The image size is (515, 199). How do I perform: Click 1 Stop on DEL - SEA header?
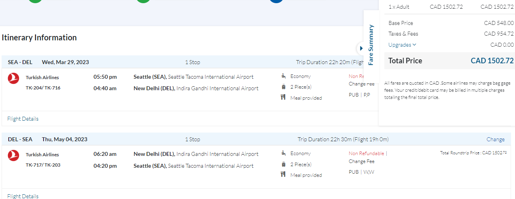click(x=193, y=139)
